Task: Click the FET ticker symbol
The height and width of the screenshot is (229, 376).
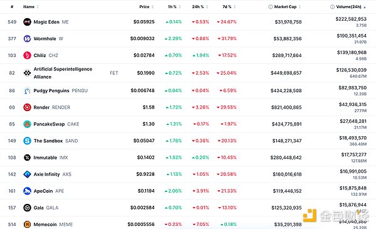Action: point(114,73)
